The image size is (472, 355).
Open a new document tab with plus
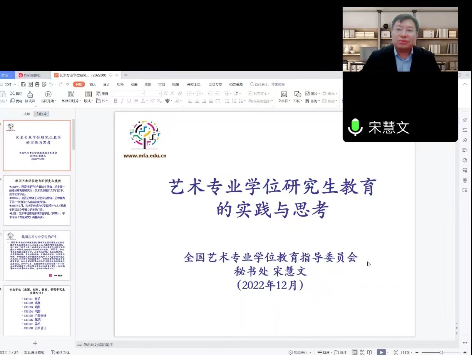tap(126, 75)
